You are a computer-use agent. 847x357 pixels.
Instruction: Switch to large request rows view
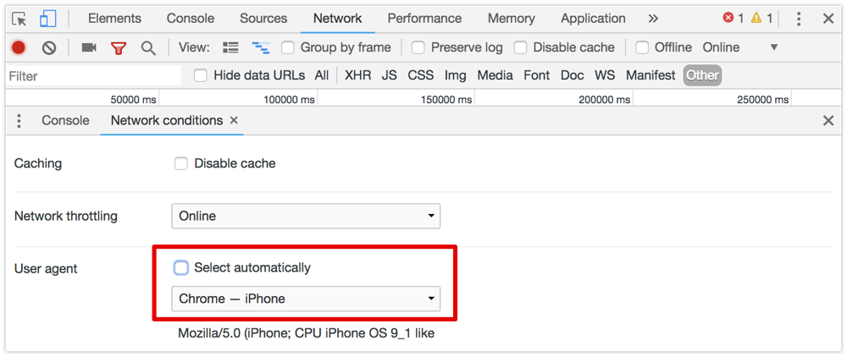(230, 47)
